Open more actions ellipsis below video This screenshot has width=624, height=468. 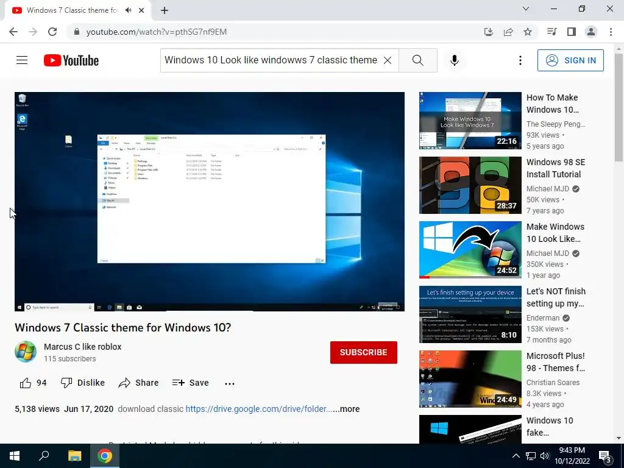(230, 384)
